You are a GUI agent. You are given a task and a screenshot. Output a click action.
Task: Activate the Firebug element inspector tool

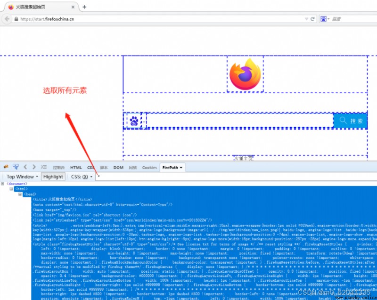click(x=16, y=167)
